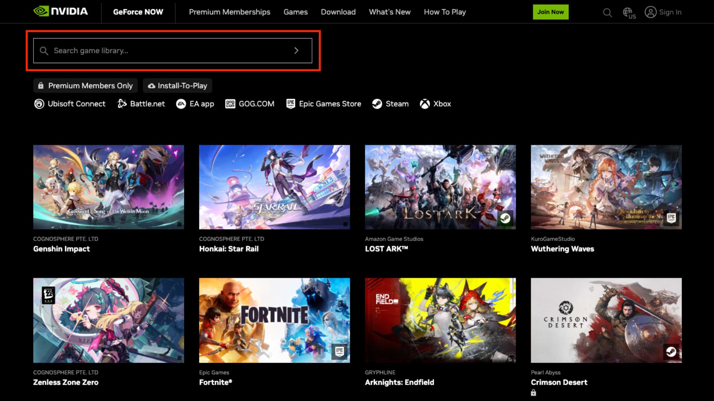Open Premium Memberships in the nav bar
This screenshot has width=714, height=401.
[x=229, y=12]
